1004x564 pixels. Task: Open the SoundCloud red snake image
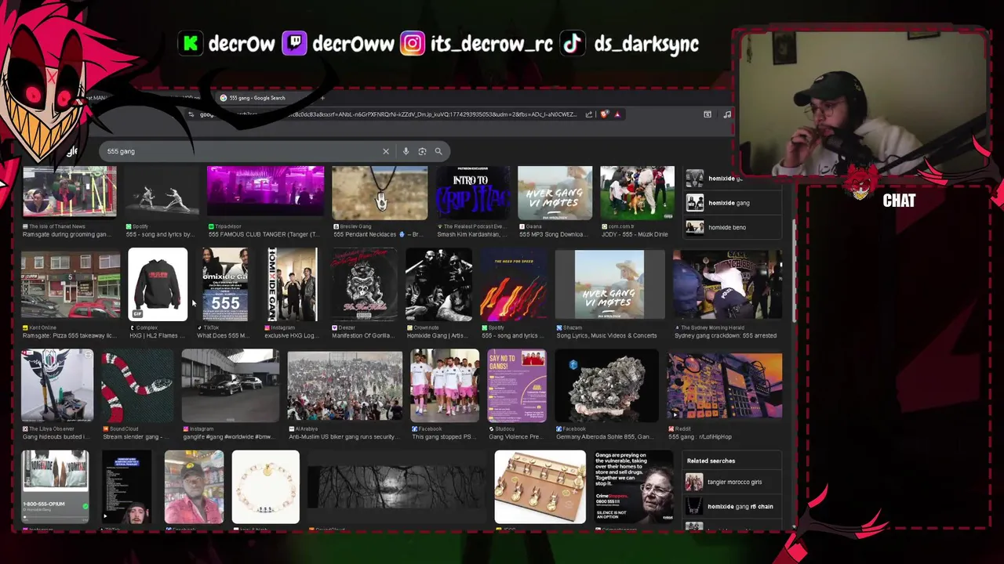click(x=137, y=386)
